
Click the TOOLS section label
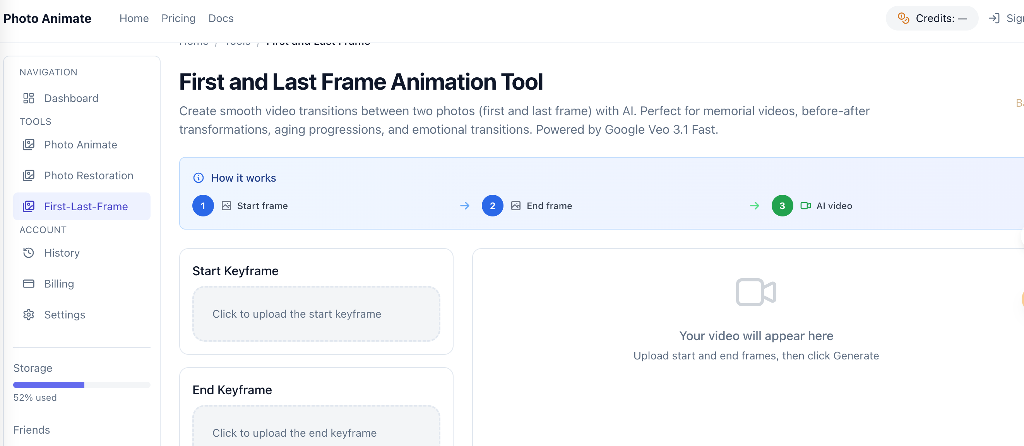pyautogui.click(x=35, y=121)
